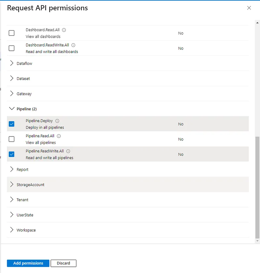The image size is (260, 273).
Task: Uncheck the Pipeline.ReadWrite.All permission
Action: 11,154
